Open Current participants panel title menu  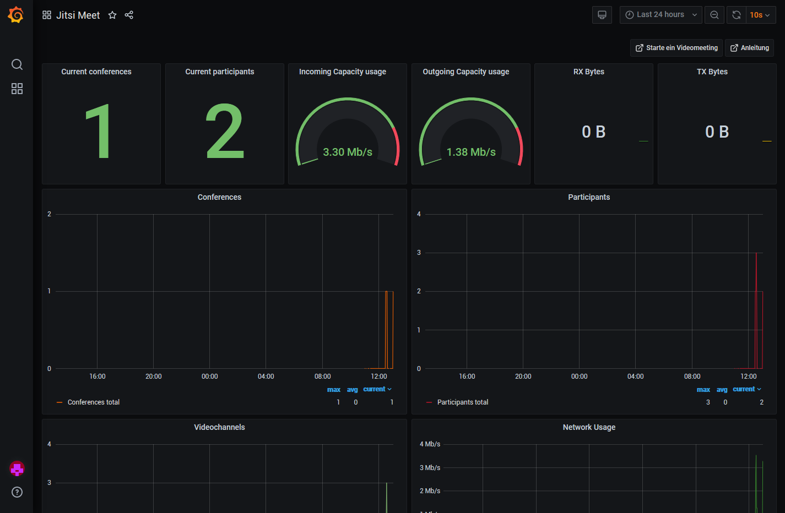click(220, 72)
